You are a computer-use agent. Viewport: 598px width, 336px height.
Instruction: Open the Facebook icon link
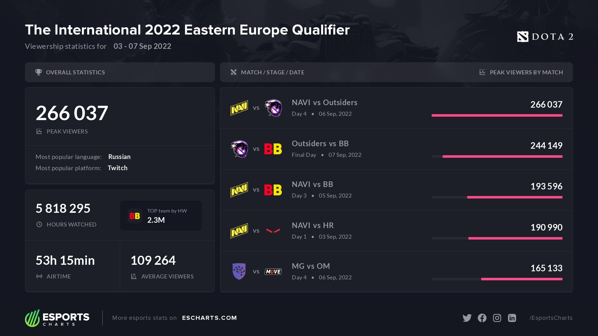482,318
